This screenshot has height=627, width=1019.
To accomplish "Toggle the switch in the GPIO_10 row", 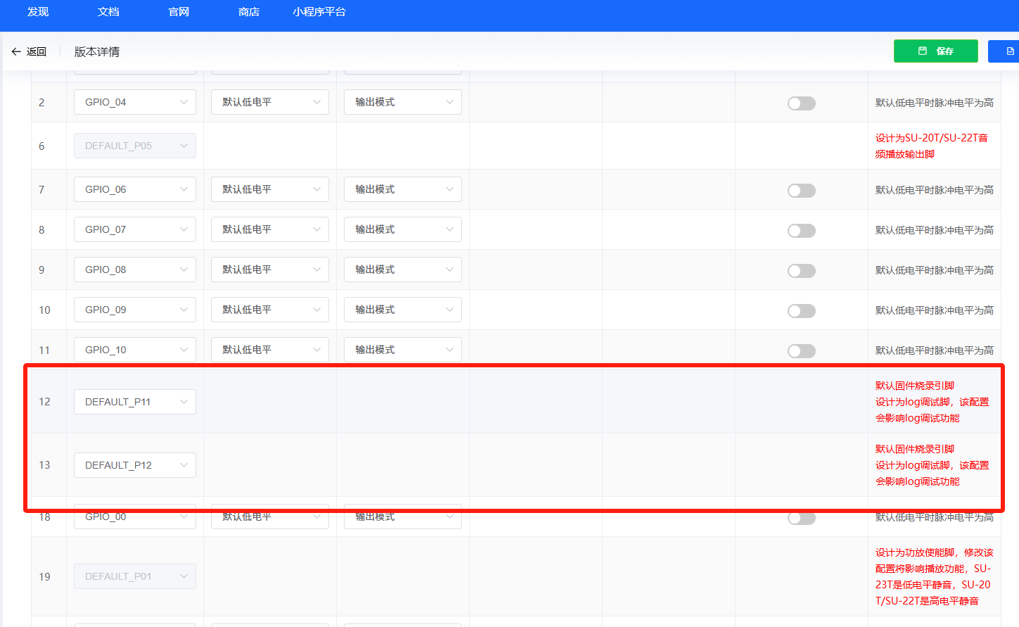I will point(801,351).
